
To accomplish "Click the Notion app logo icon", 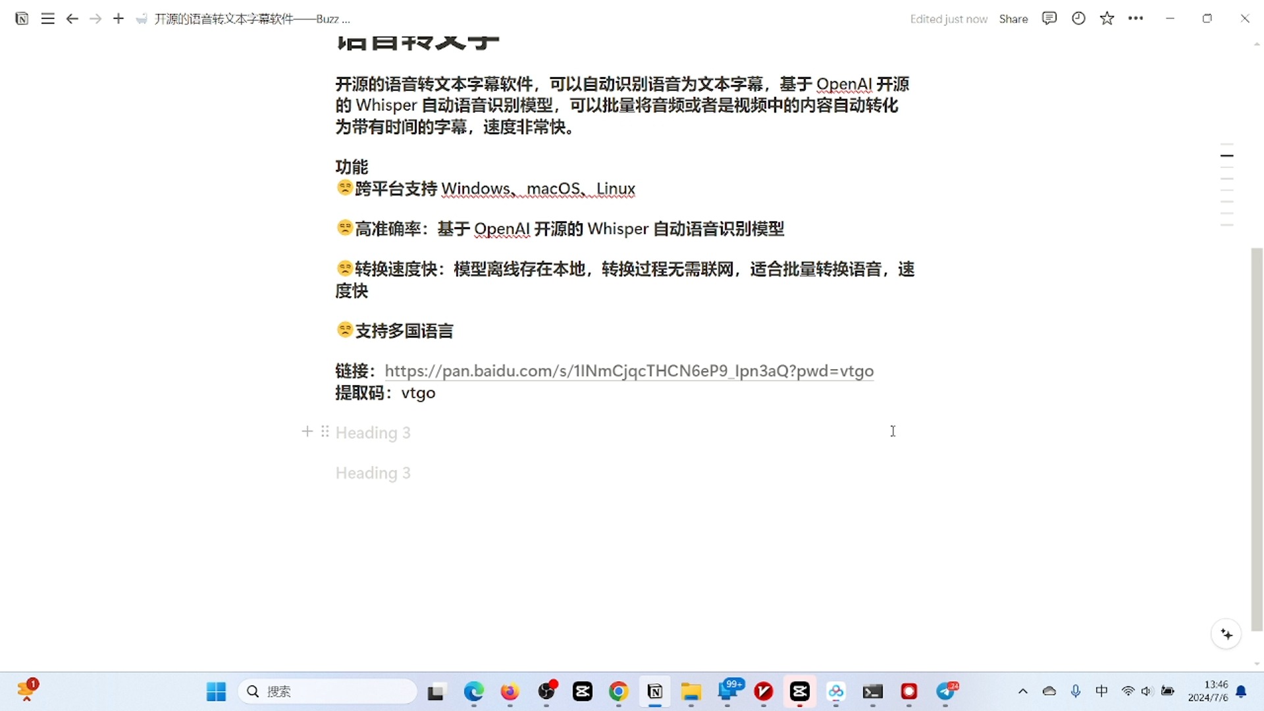I will tap(22, 18).
